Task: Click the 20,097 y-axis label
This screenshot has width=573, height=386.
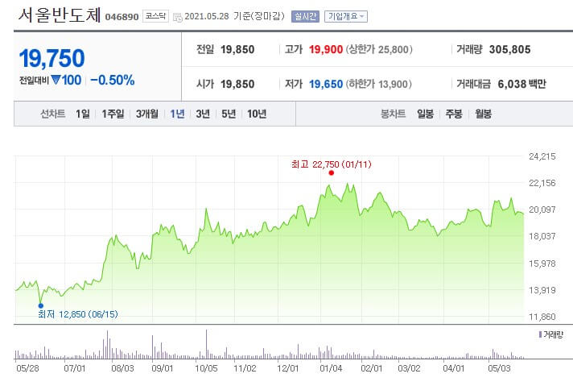Action: 542,210
